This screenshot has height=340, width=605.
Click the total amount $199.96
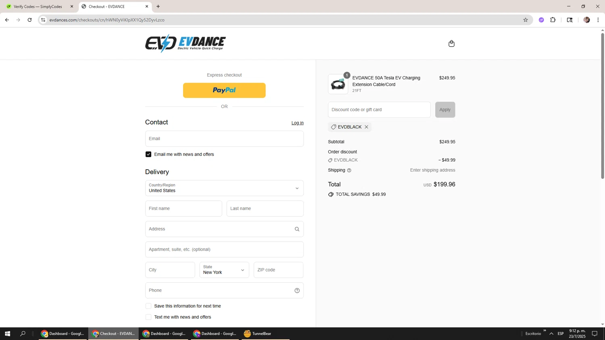444,185
